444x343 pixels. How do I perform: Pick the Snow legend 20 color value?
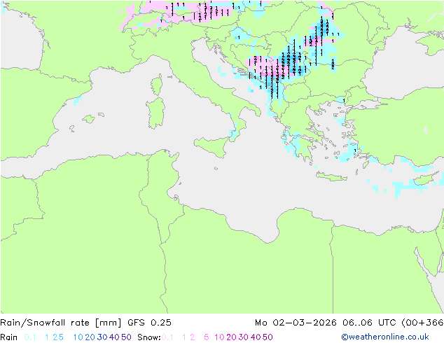point(231,337)
